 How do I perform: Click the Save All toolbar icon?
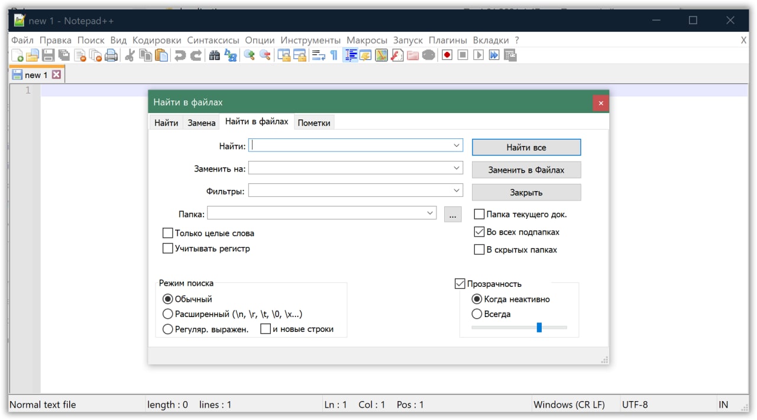tap(63, 56)
